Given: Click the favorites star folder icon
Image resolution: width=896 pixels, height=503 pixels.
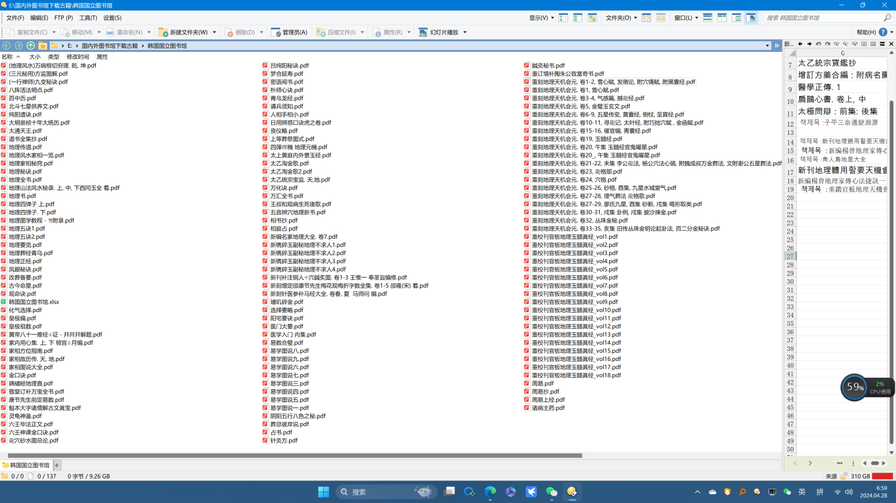Looking at the screenshot, I should click(x=42, y=45).
